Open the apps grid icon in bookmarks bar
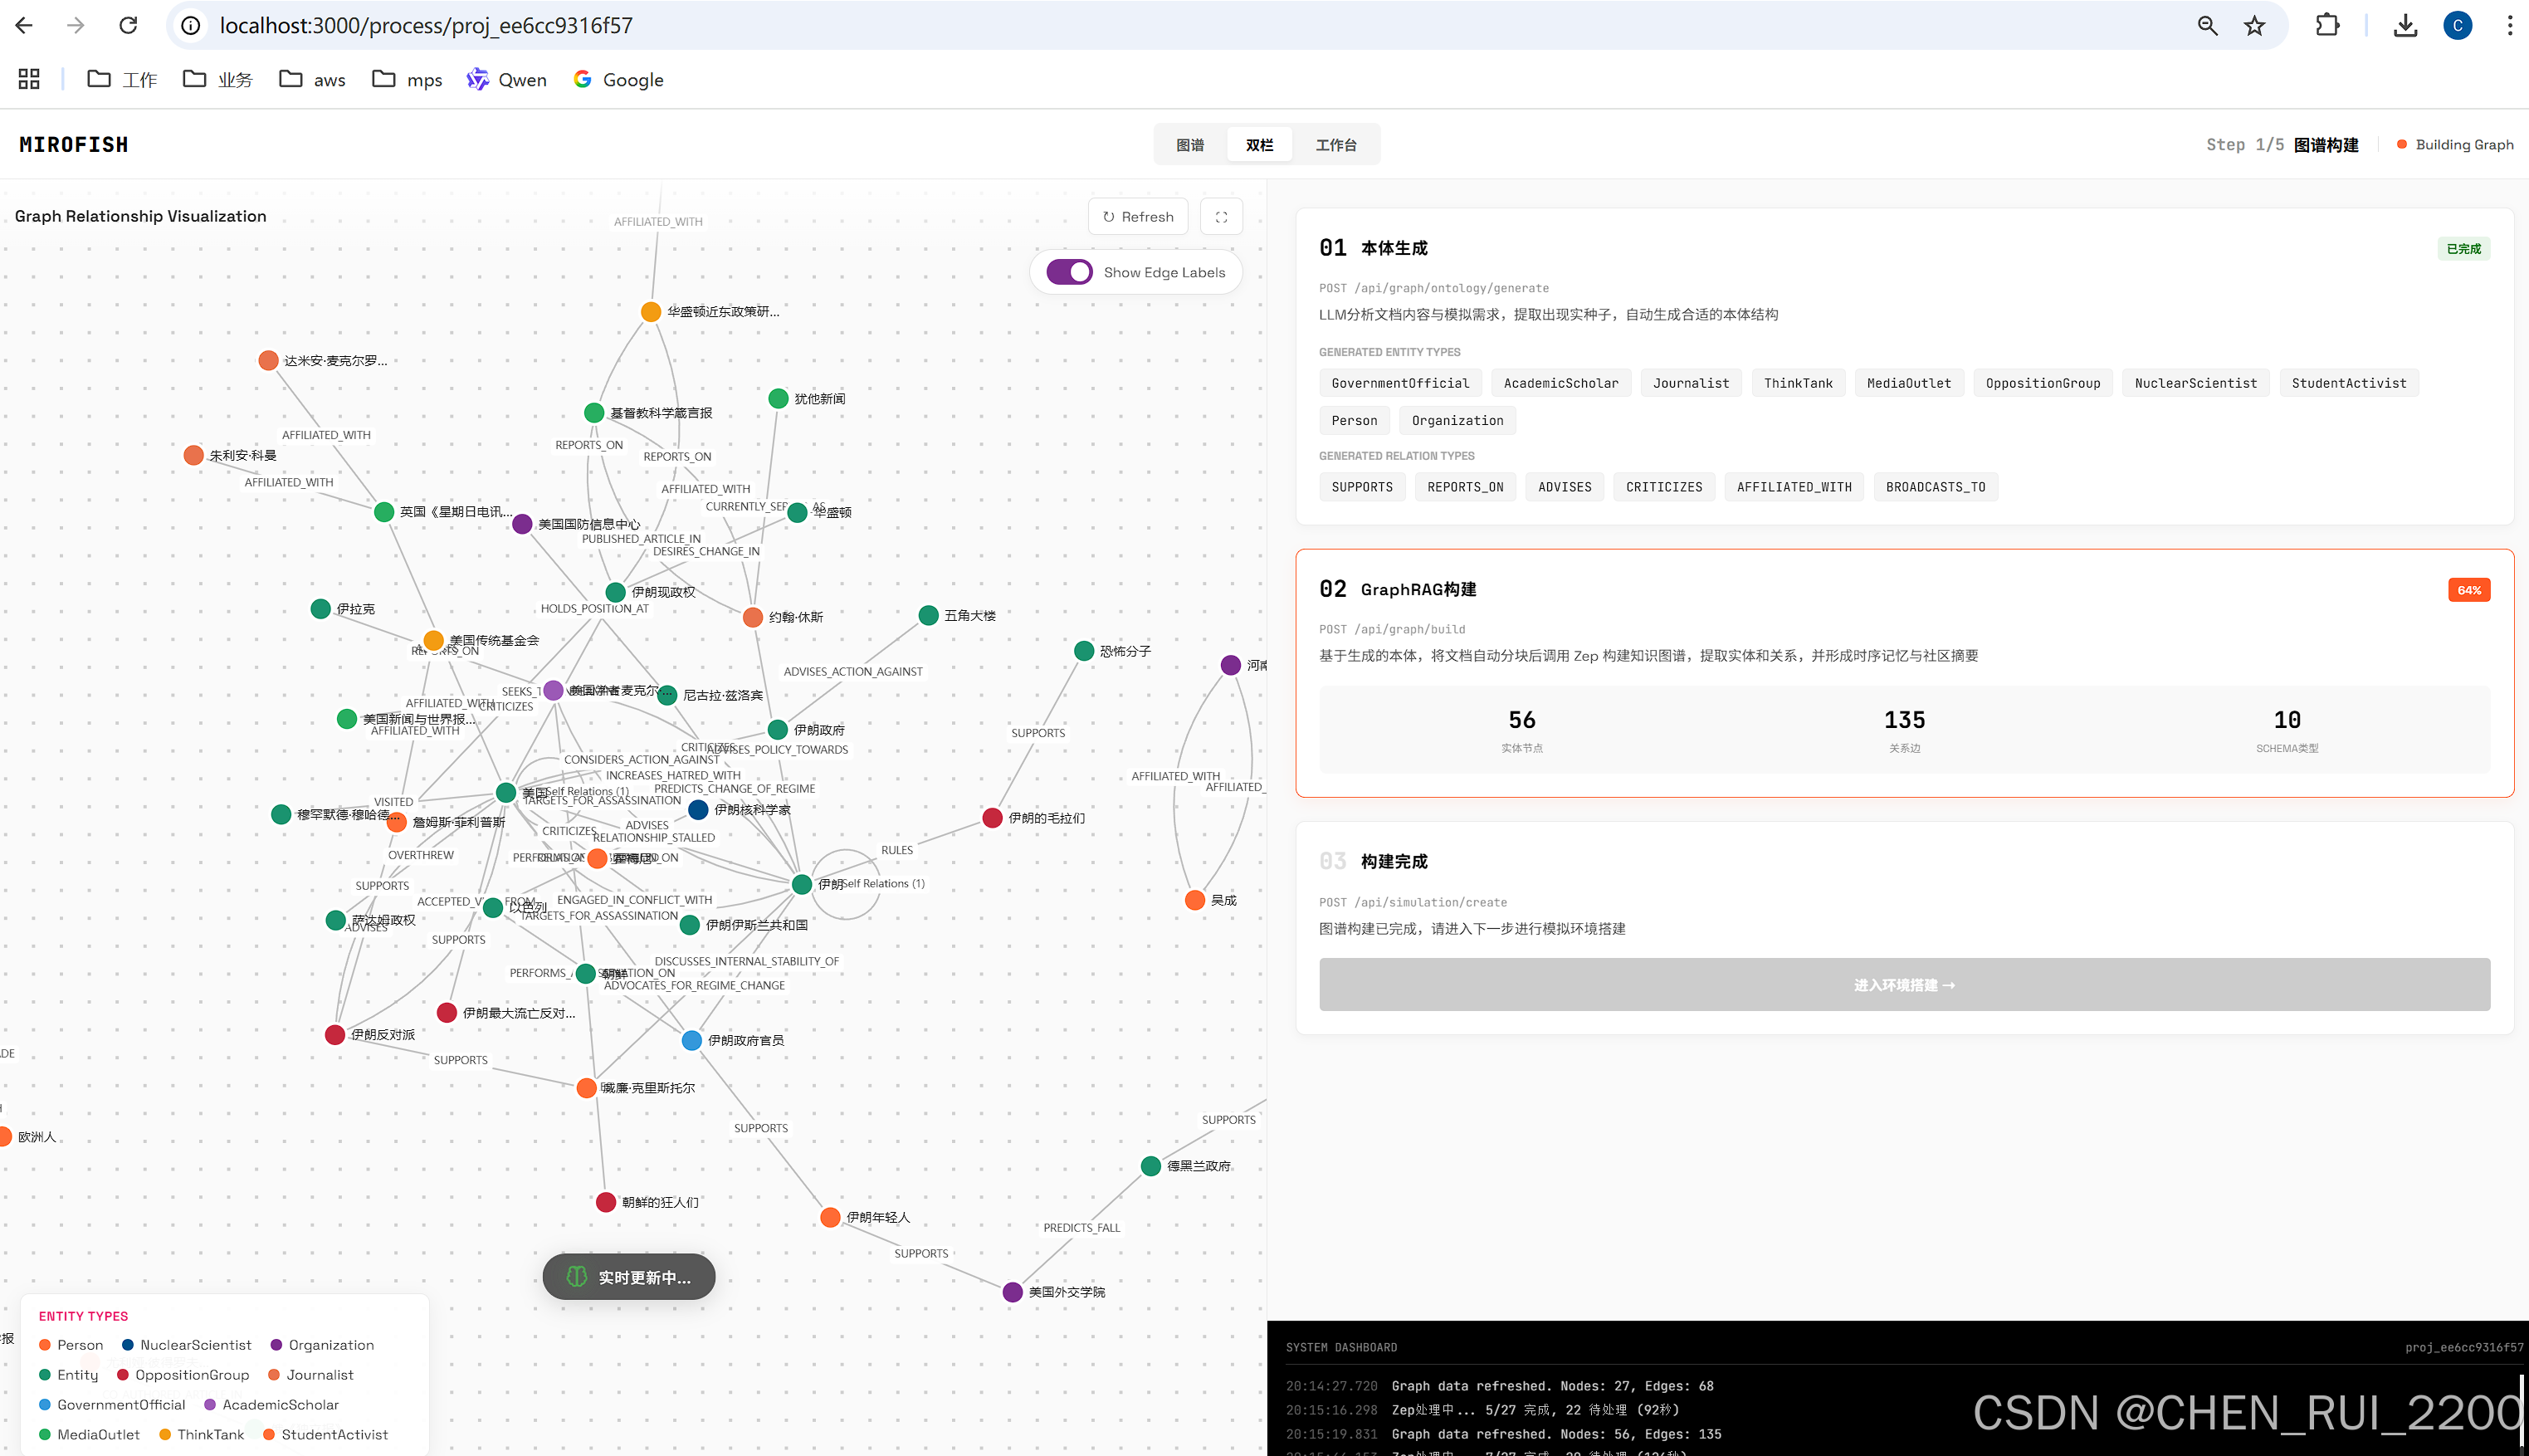This screenshot has height=1456, width=2529. [x=29, y=79]
